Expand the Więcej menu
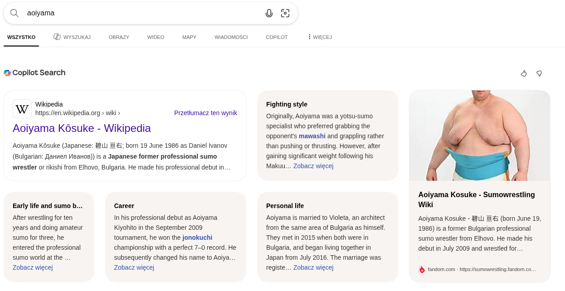The width and height of the screenshot is (565, 291). (320, 37)
